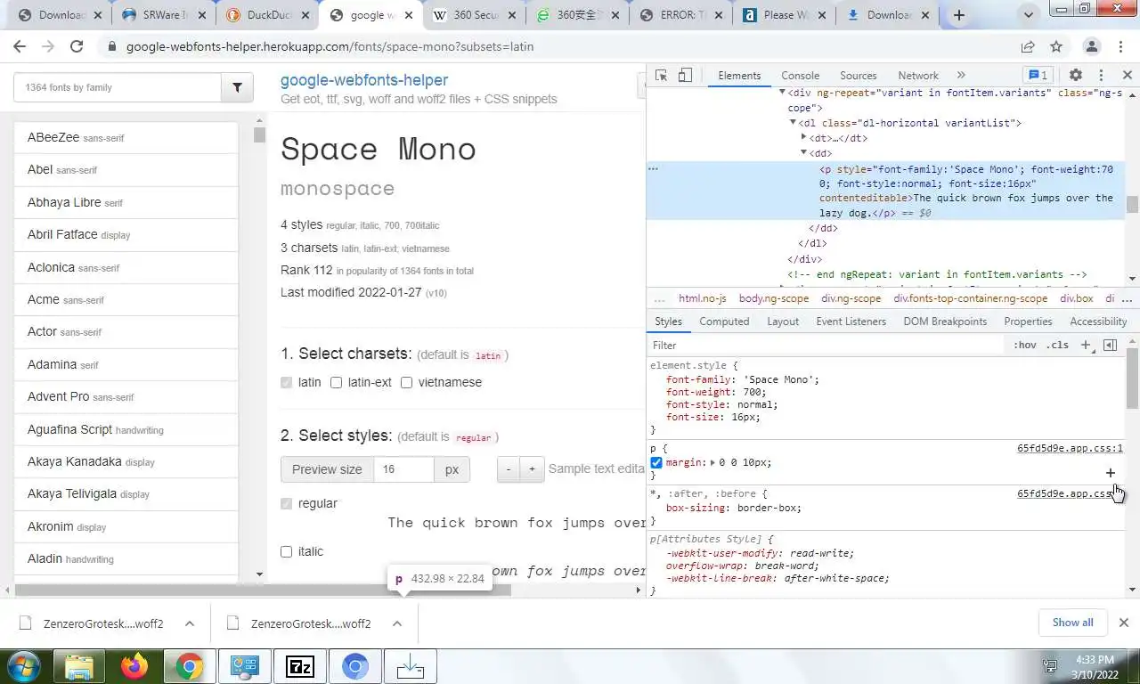This screenshot has height=684, width=1140.
Task: Insert style rule below p rule
Action: click(1111, 473)
